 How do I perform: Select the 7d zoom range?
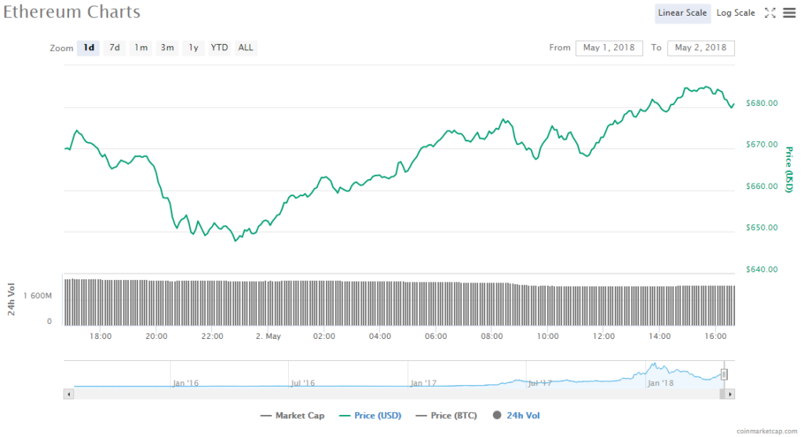pos(115,48)
